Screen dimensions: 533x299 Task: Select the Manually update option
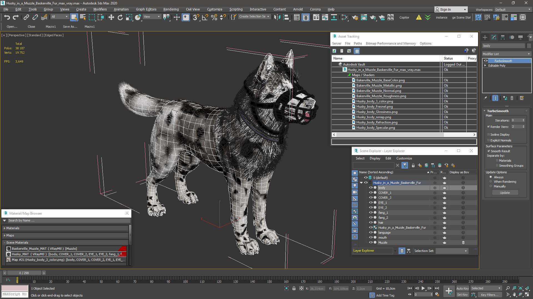tap(491, 186)
